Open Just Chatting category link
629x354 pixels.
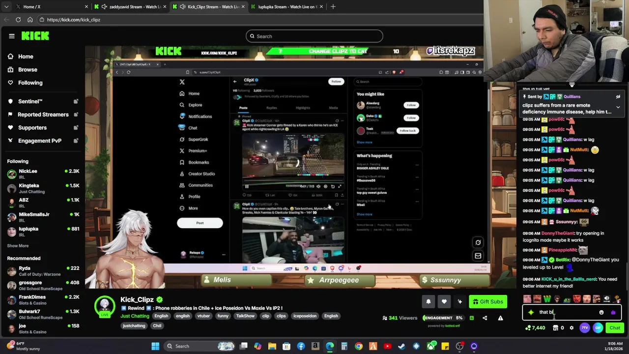135,316
